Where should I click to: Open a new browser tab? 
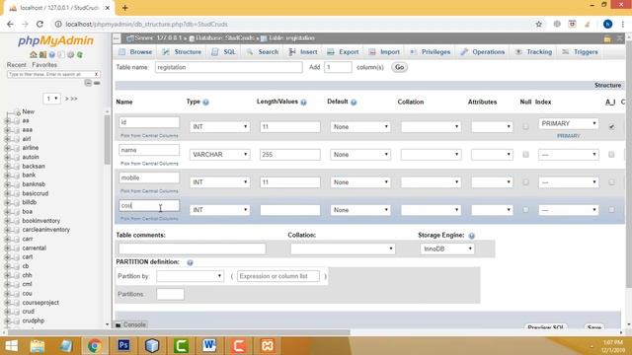pos(125,8)
